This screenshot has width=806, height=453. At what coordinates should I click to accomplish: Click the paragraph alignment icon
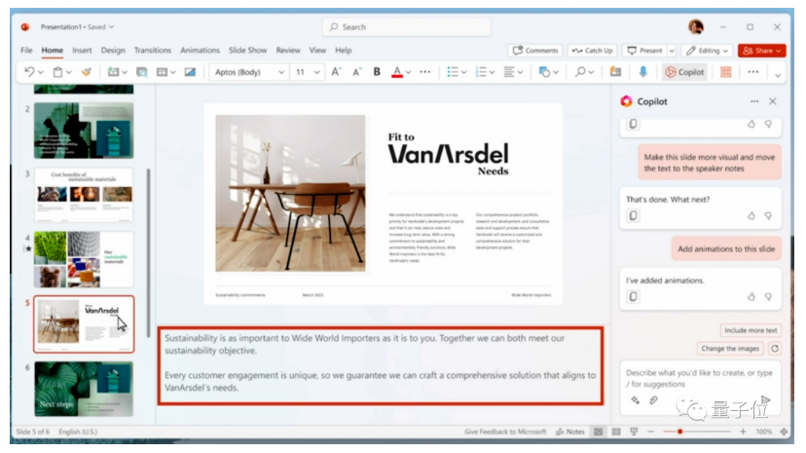[x=509, y=72]
